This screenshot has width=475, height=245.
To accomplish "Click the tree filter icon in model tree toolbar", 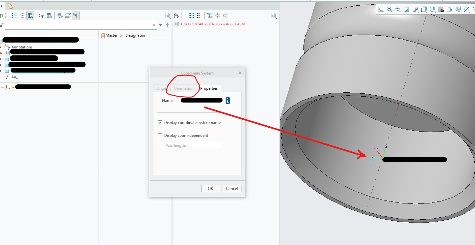I will coord(41,15).
